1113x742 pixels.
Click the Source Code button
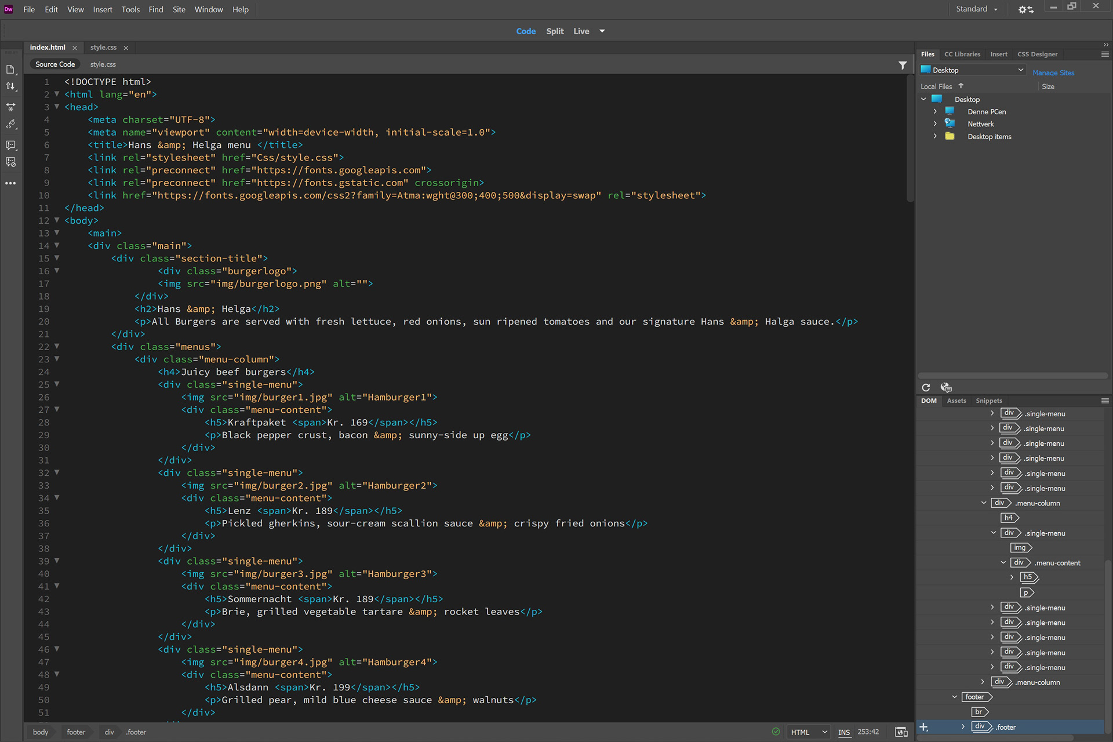click(55, 64)
